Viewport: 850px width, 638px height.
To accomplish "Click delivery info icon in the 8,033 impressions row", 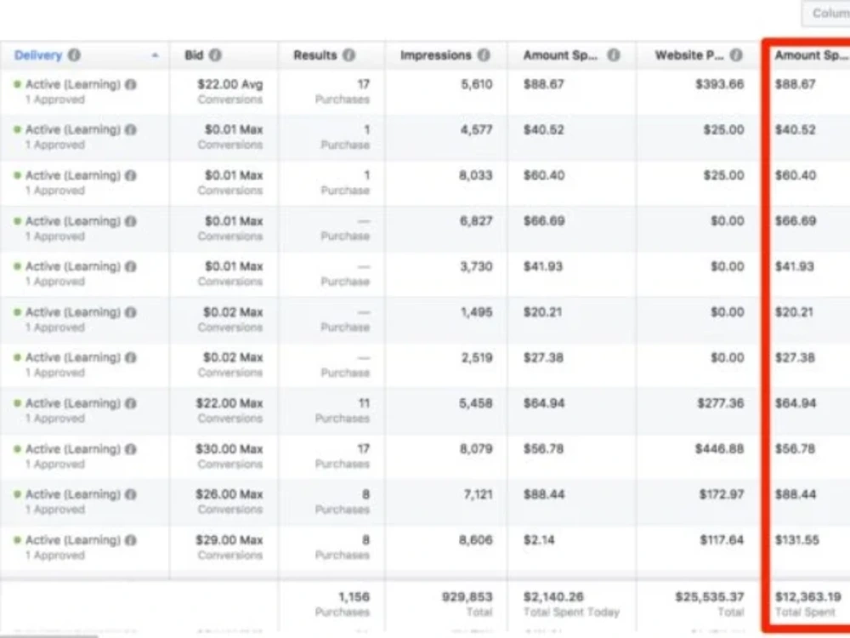I will tap(131, 176).
